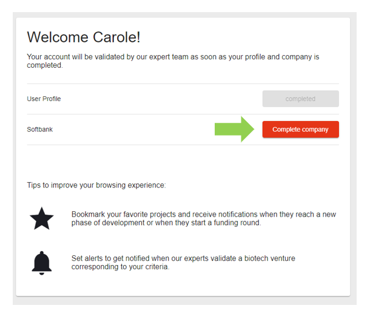Screen dimensions: 370x314
Task: Click the 'Your account will be validated' line
Action: (x=173, y=57)
